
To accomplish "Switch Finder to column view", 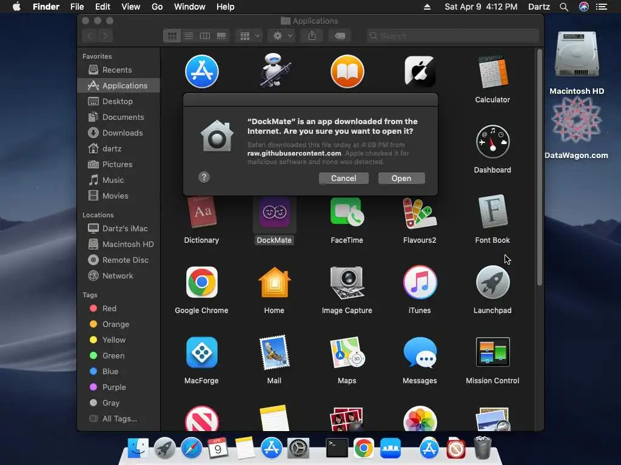I will 205,36.
